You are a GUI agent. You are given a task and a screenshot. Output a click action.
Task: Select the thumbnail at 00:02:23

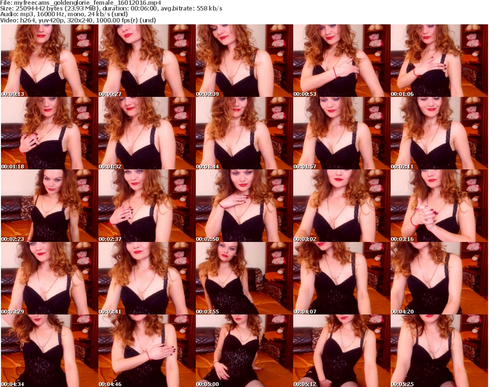(x=50, y=206)
